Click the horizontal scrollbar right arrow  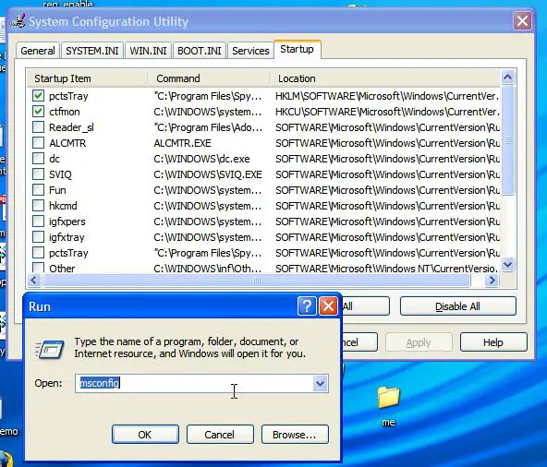click(492, 281)
